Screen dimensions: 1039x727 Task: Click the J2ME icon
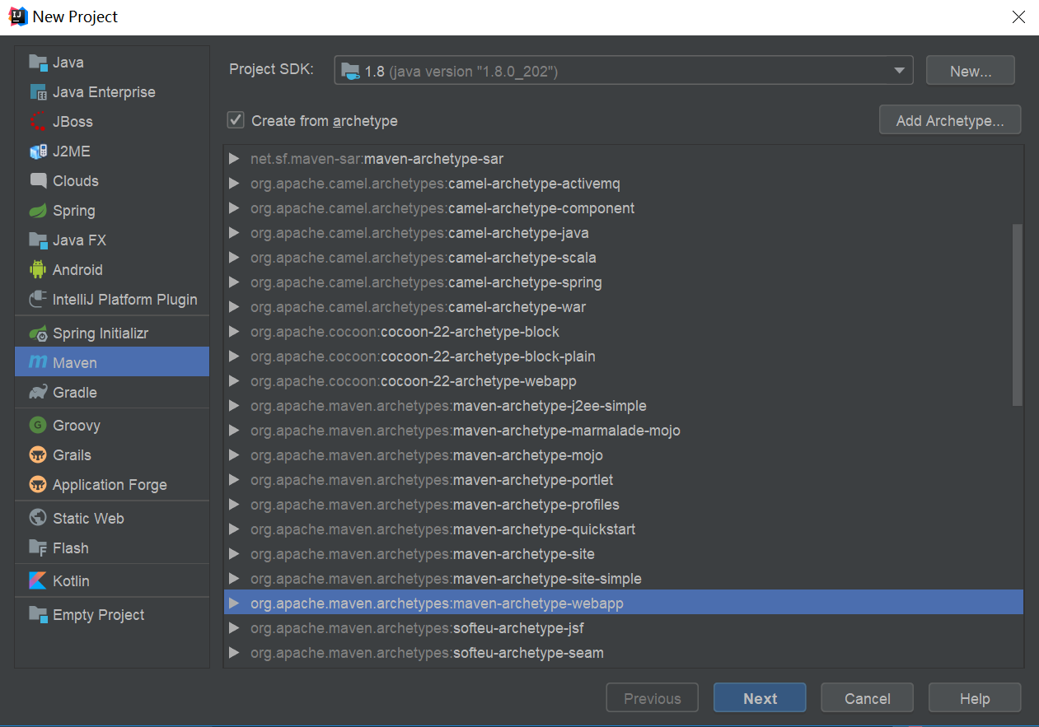coord(38,151)
